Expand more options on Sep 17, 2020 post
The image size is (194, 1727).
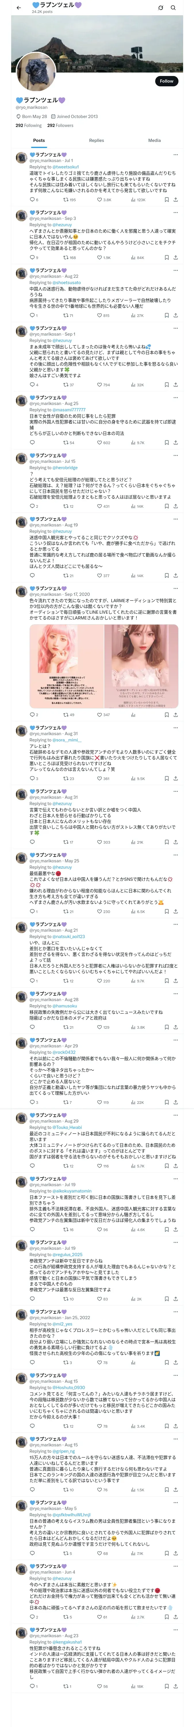175,588
